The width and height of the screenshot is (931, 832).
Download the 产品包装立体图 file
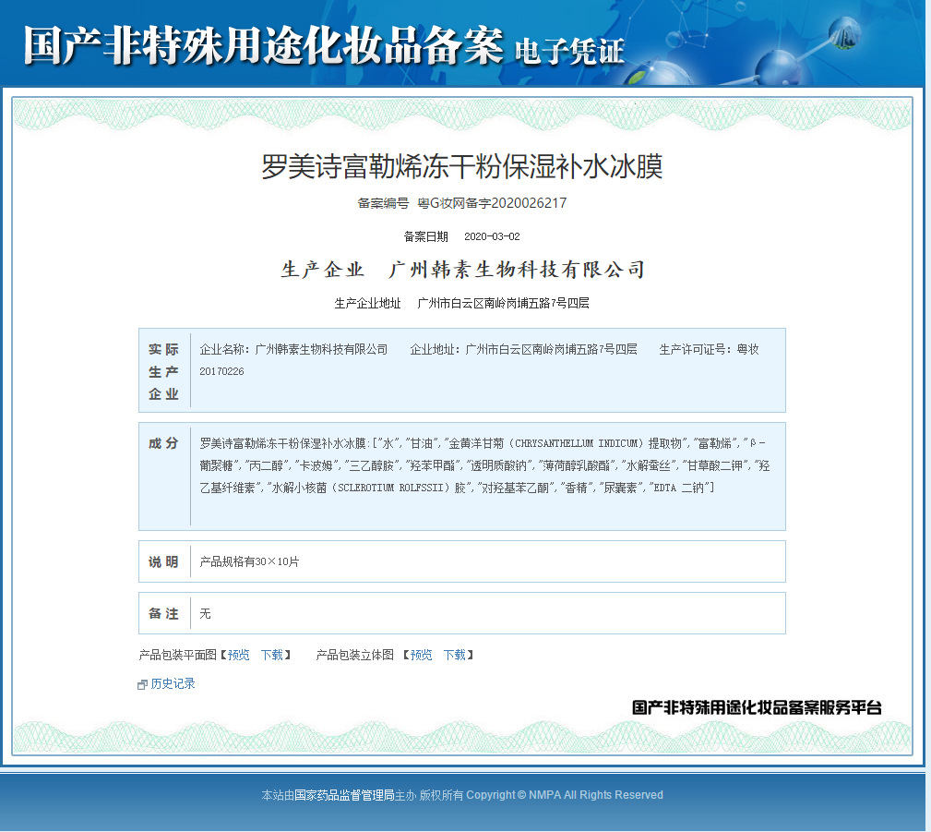pyautogui.click(x=454, y=655)
